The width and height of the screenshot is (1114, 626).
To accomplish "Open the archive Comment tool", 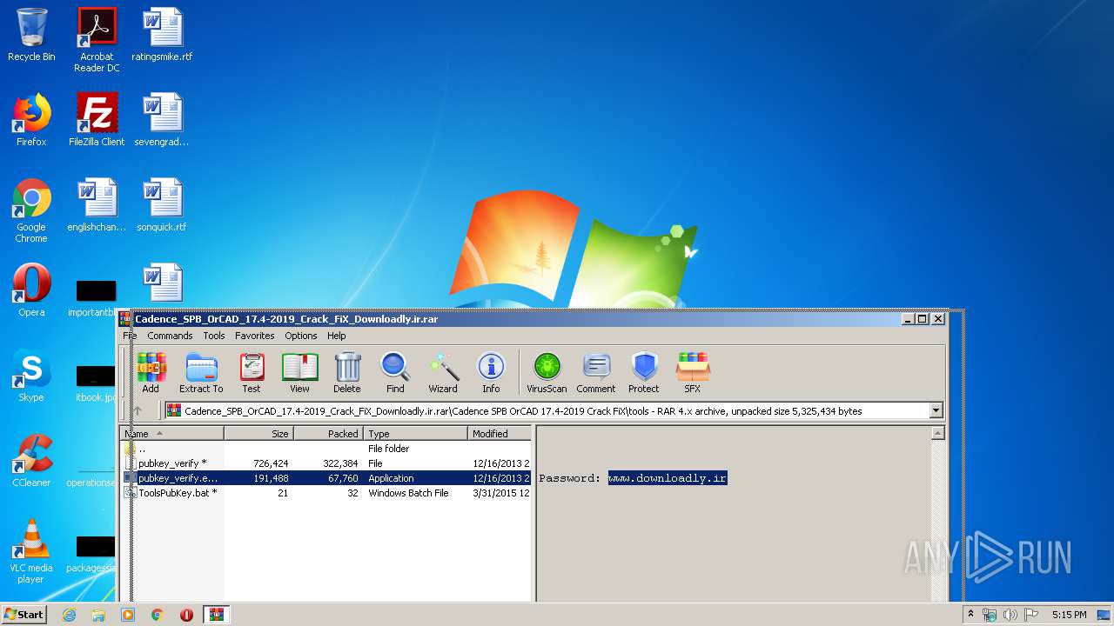I will pyautogui.click(x=595, y=373).
